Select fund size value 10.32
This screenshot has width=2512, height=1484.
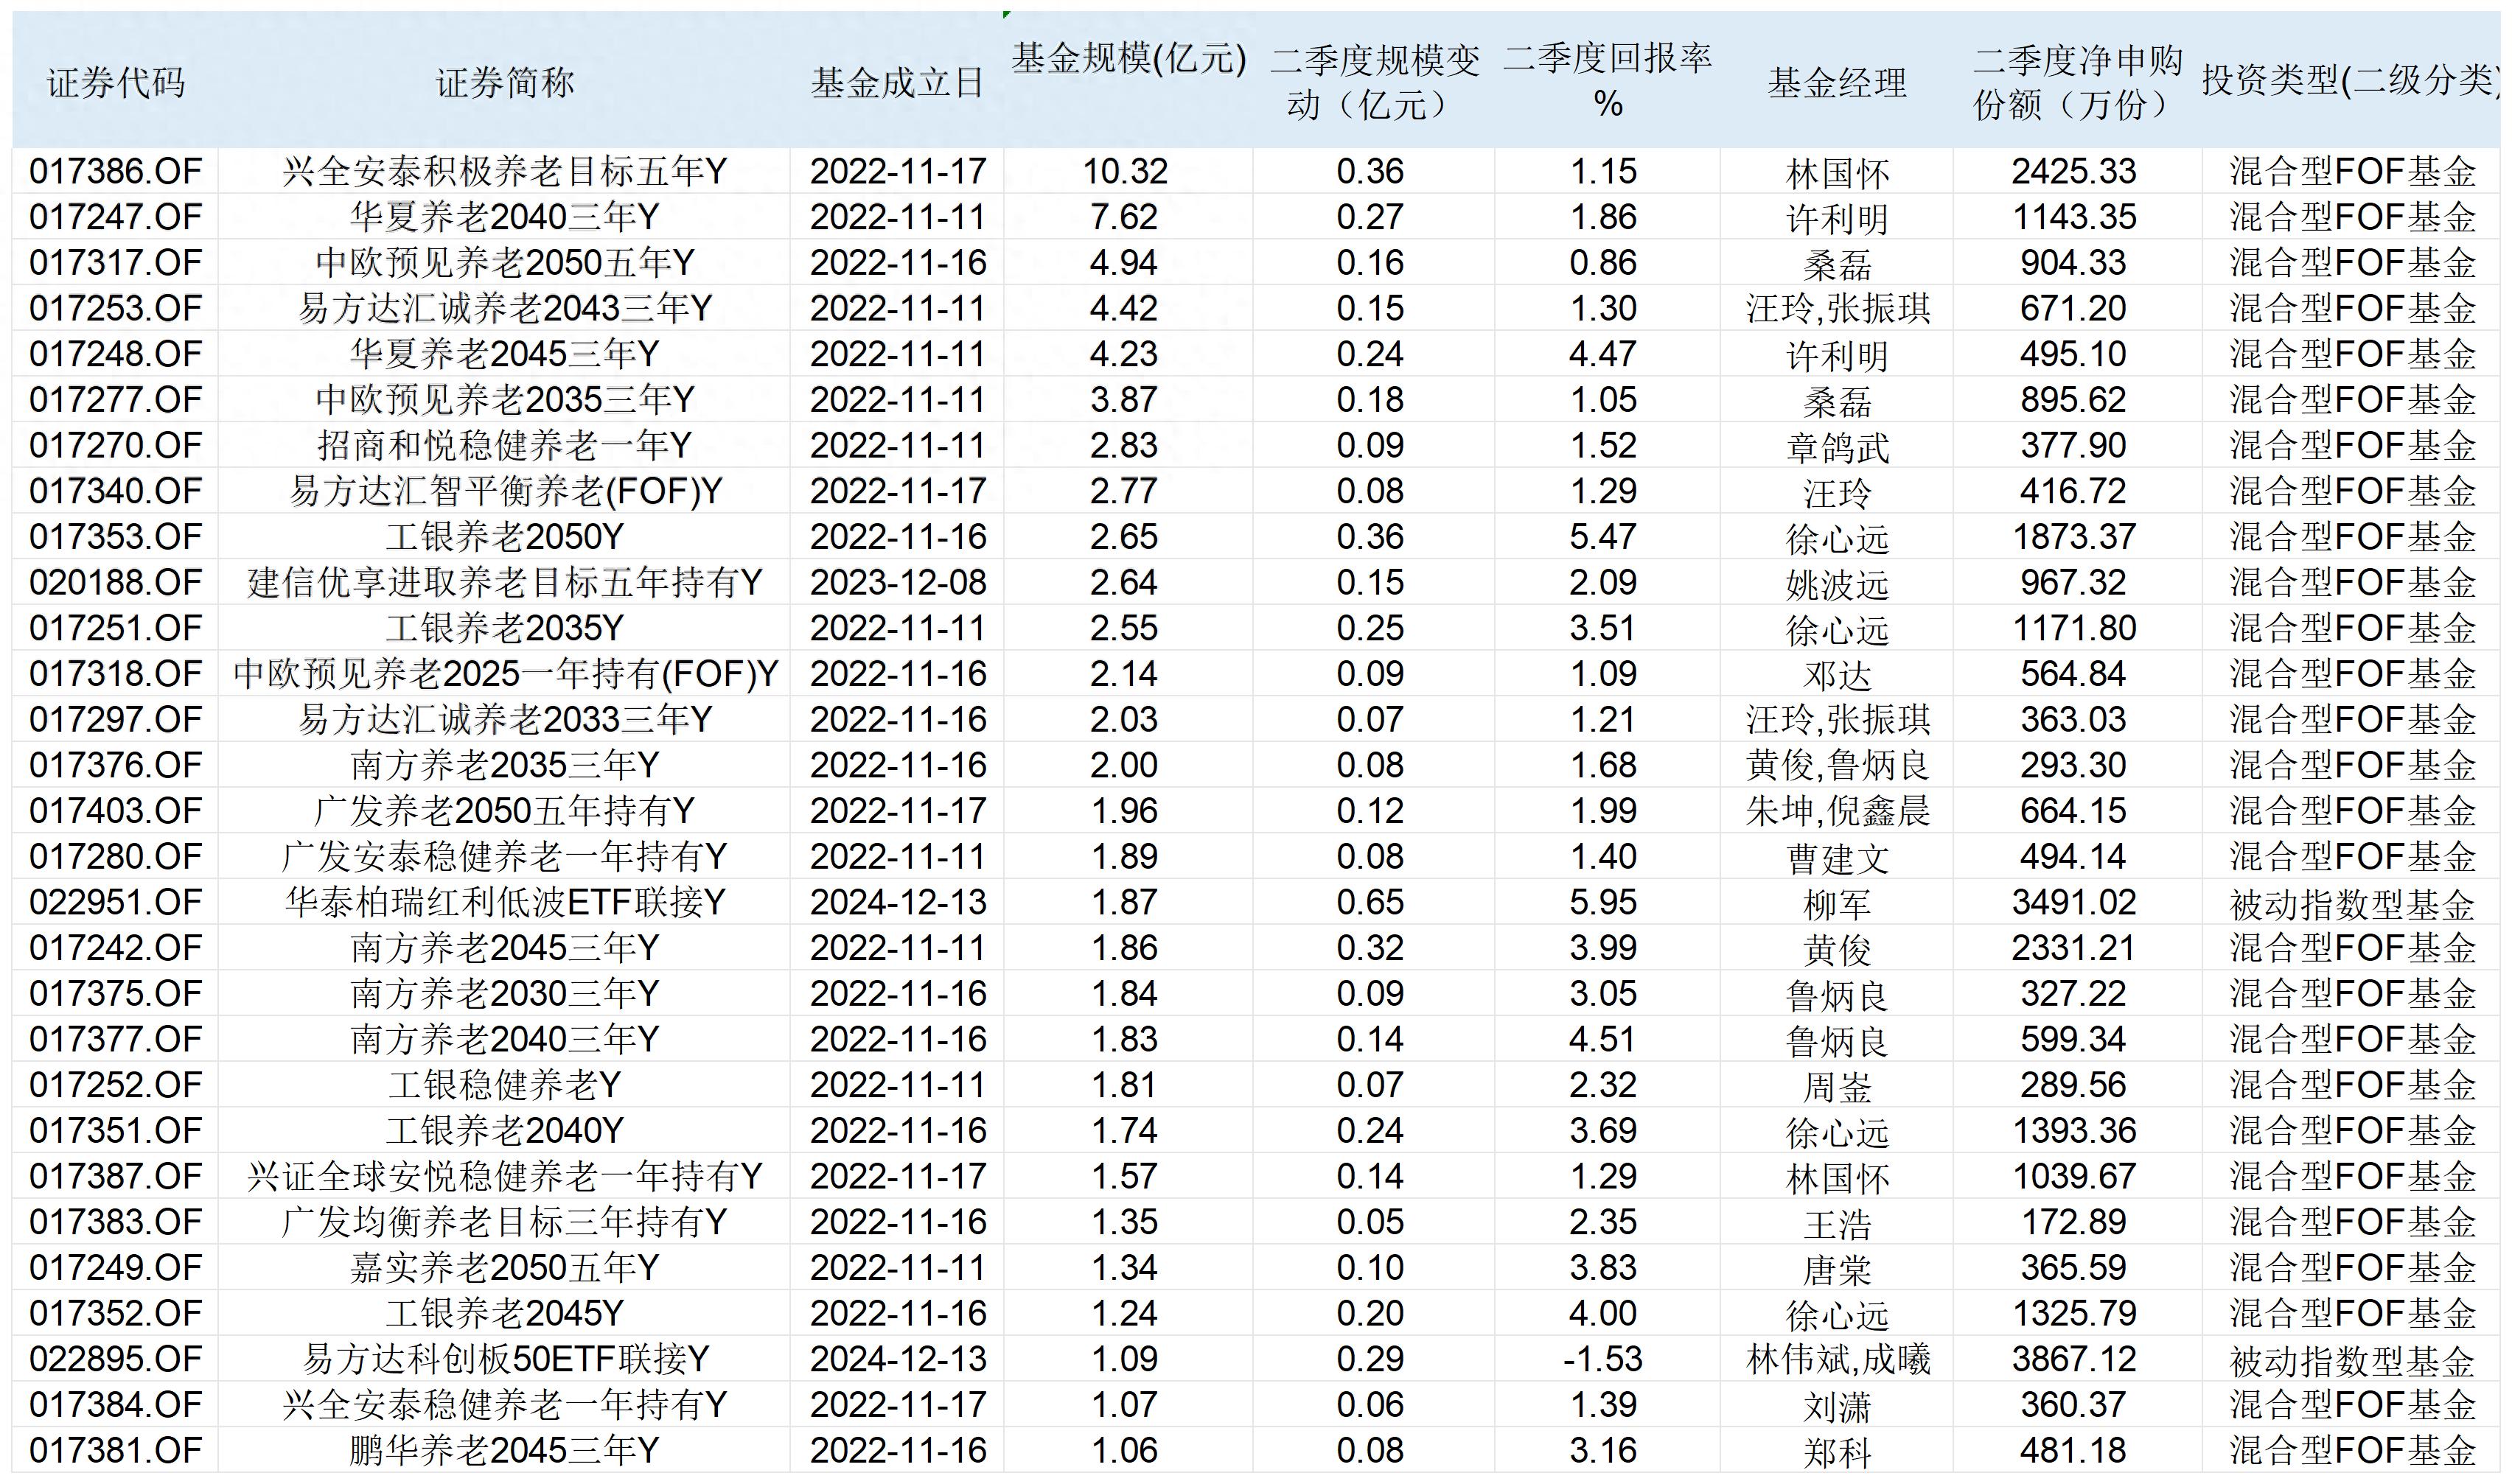[1125, 172]
